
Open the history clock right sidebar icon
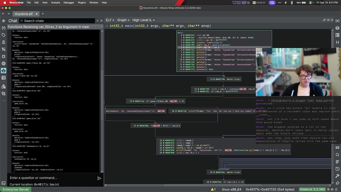pos(337,169)
